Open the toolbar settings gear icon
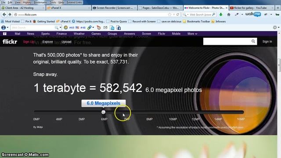281x158 pixels. pos(275,27)
